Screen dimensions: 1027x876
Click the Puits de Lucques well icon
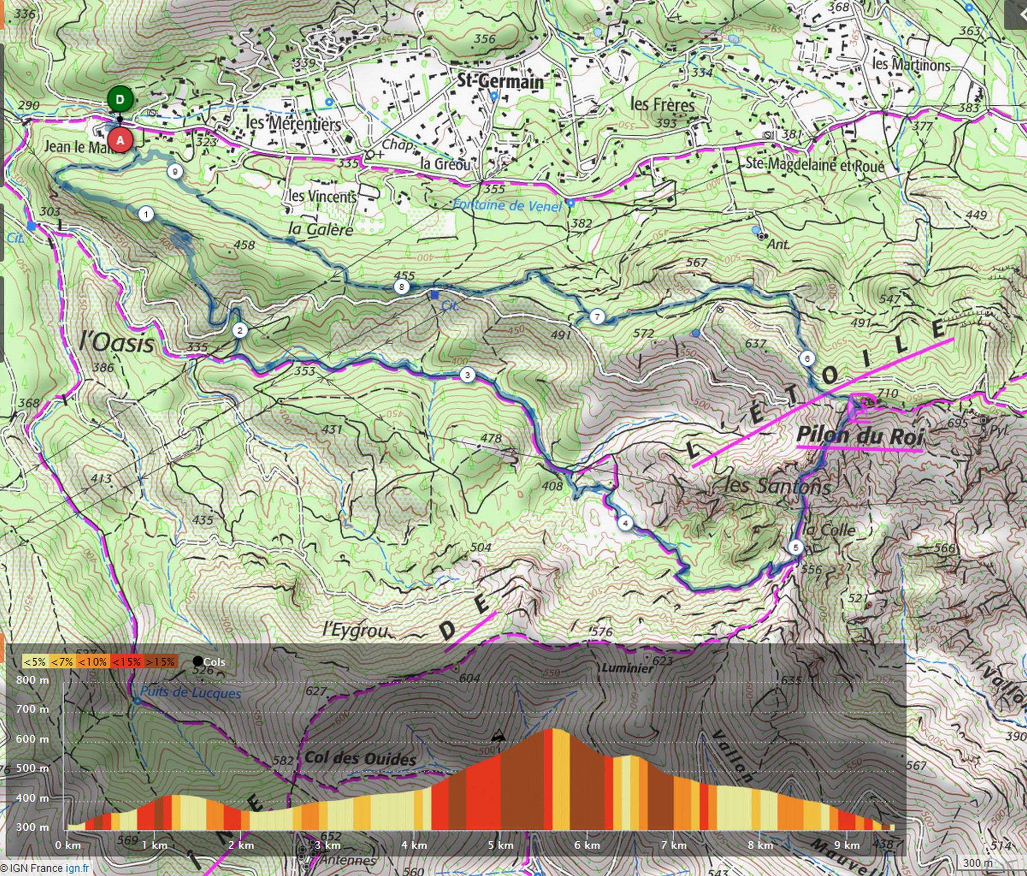137,701
